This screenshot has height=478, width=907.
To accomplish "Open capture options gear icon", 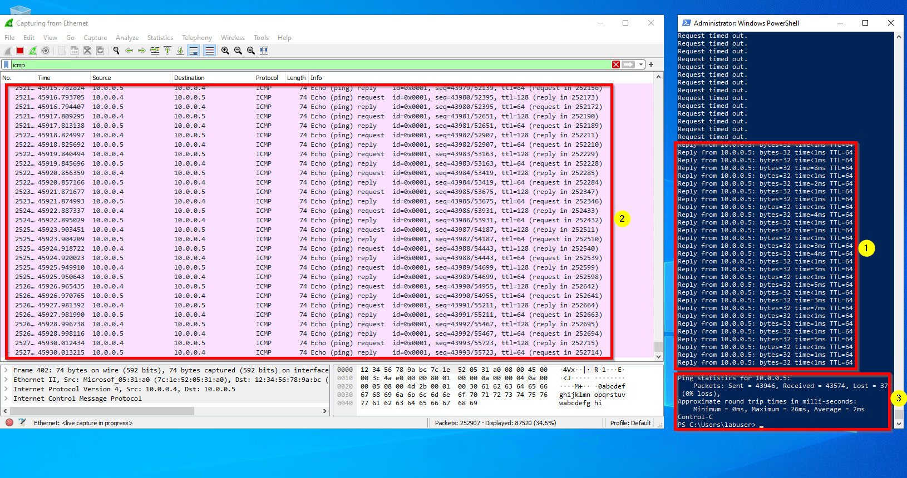I will pos(46,51).
